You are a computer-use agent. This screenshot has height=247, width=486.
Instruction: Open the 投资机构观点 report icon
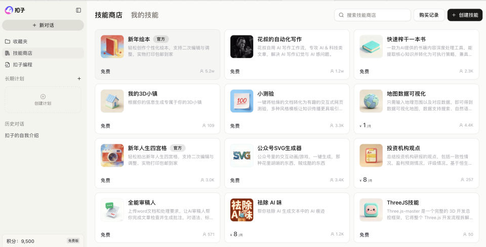click(371, 156)
